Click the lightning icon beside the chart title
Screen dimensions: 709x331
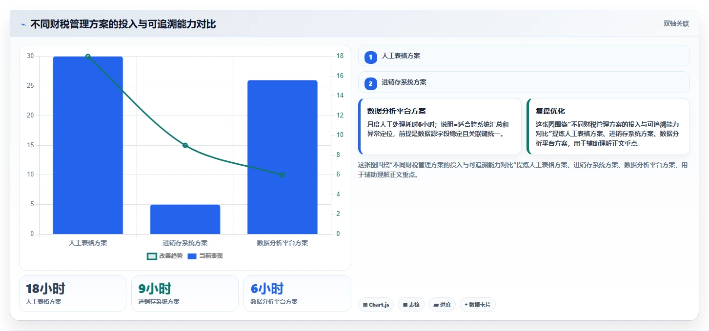[x=23, y=24]
